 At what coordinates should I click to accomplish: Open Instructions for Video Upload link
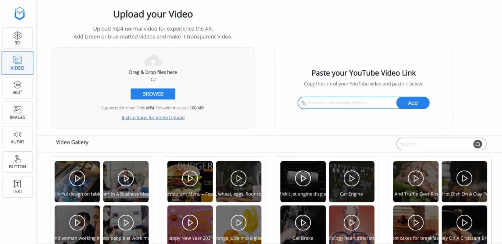153,117
